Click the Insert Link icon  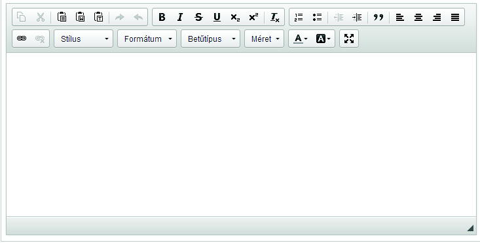pyautogui.click(x=22, y=39)
